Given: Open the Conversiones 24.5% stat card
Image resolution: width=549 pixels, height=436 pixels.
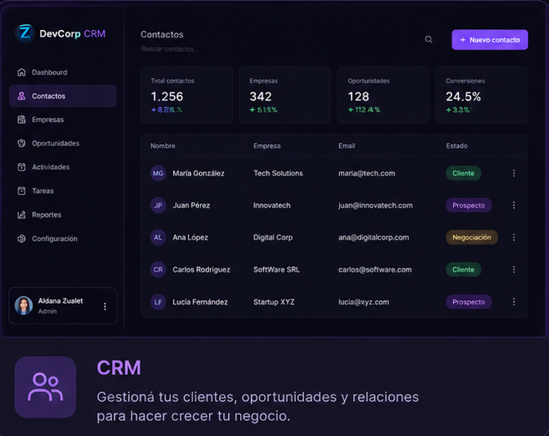Looking at the screenshot, I should pos(482,95).
